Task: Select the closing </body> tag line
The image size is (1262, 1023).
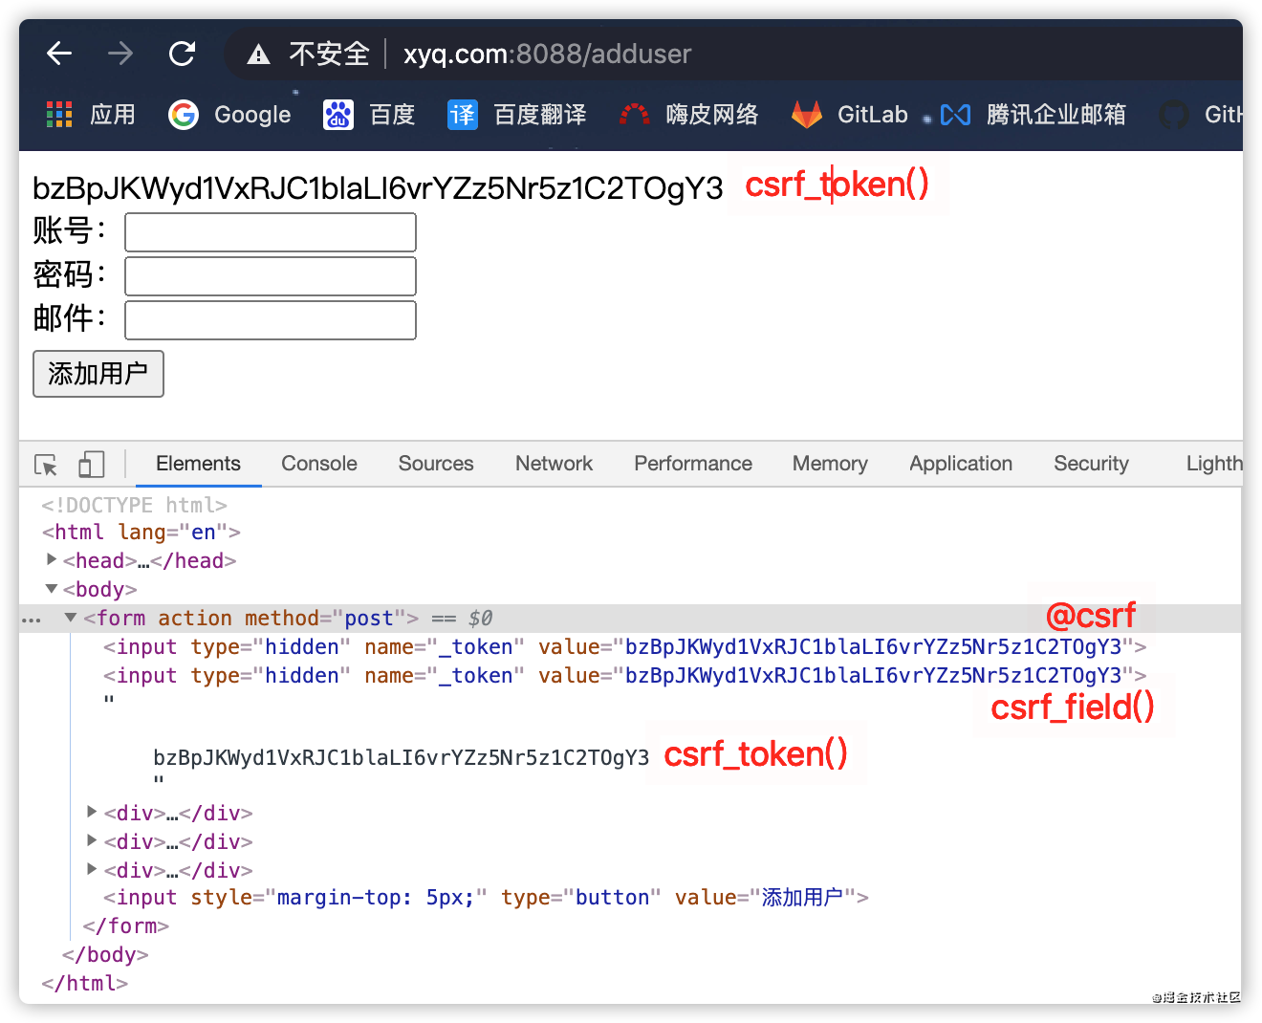Action: coord(105,955)
